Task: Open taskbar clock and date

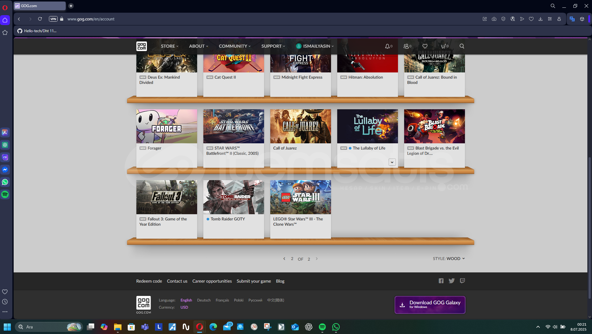Action: [x=578, y=327]
